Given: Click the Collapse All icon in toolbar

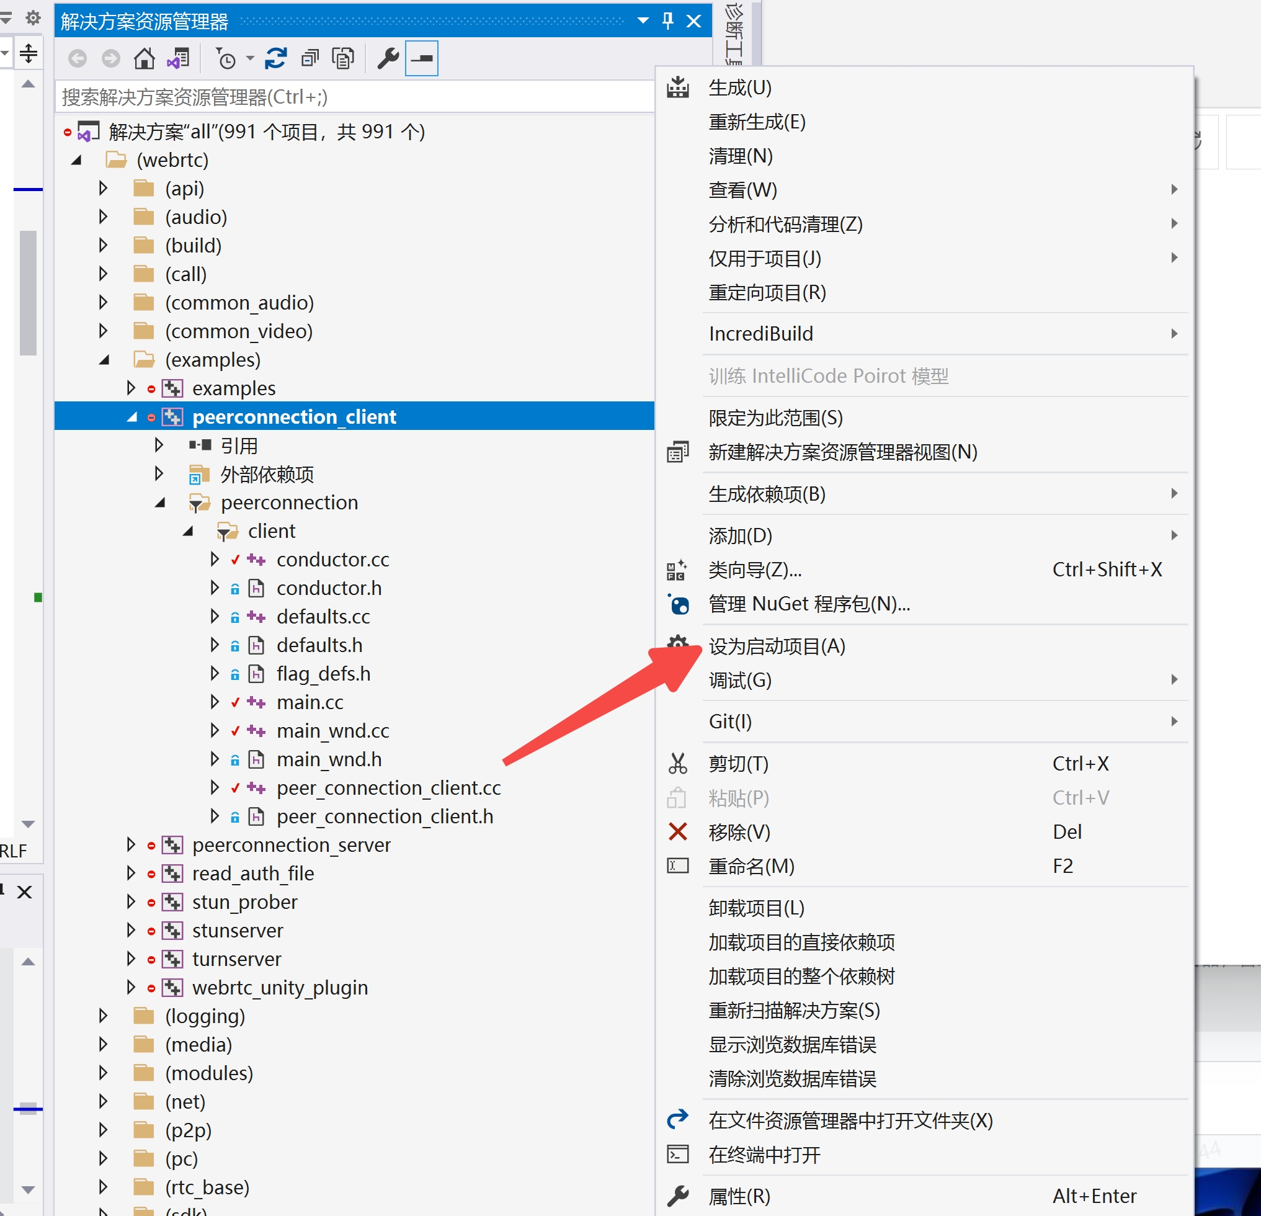Looking at the screenshot, I should (310, 58).
